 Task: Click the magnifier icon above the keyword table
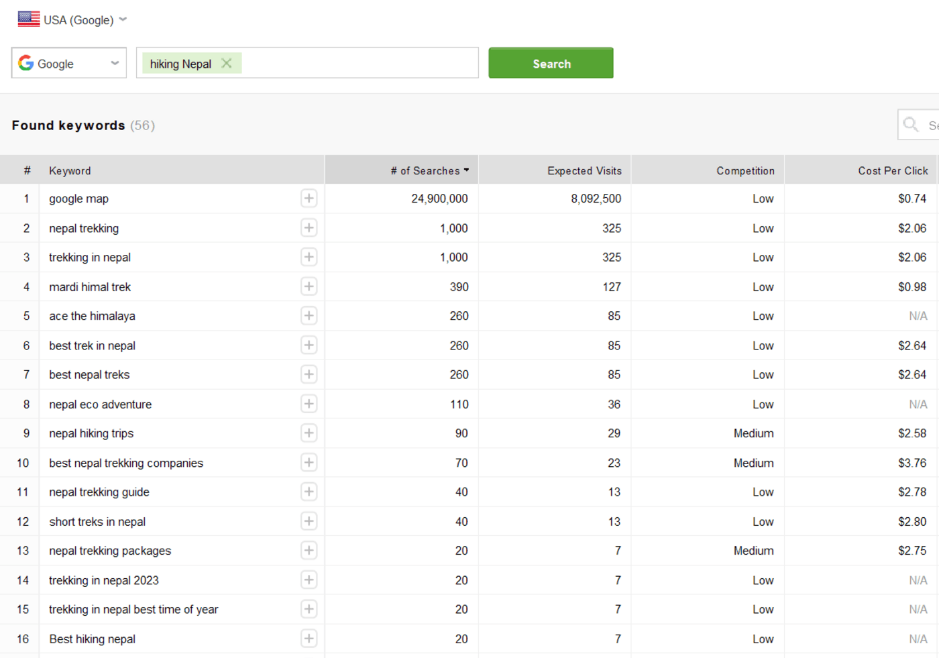click(910, 124)
